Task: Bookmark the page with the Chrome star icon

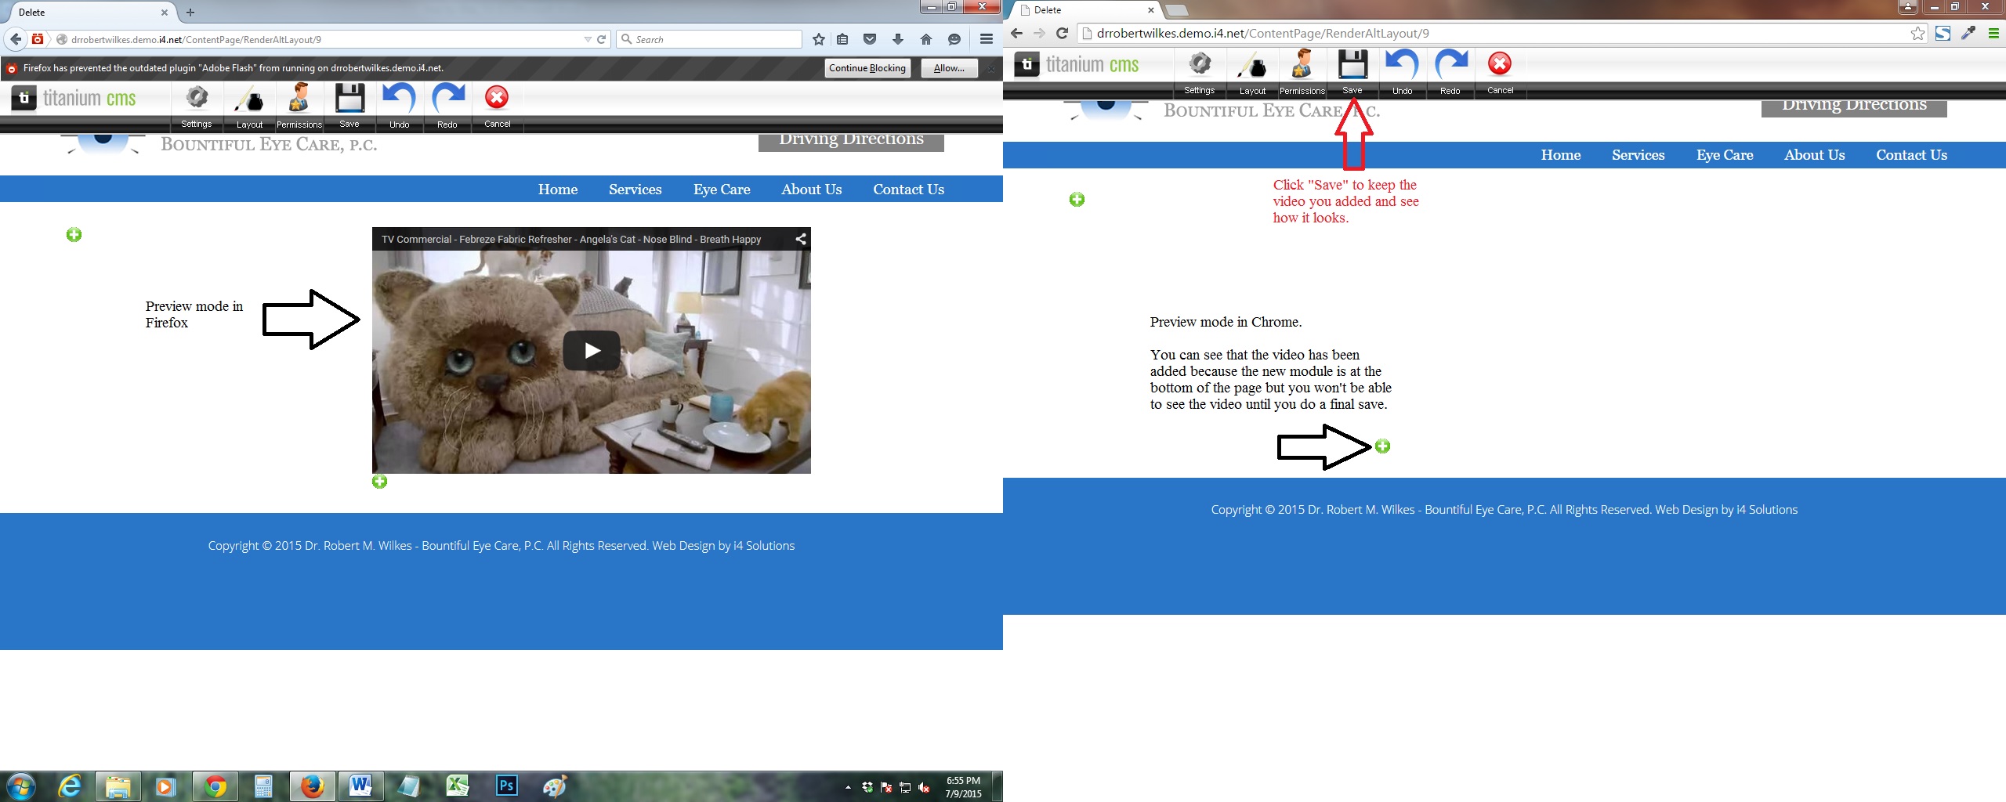Action: pyautogui.click(x=1917, y=34)
